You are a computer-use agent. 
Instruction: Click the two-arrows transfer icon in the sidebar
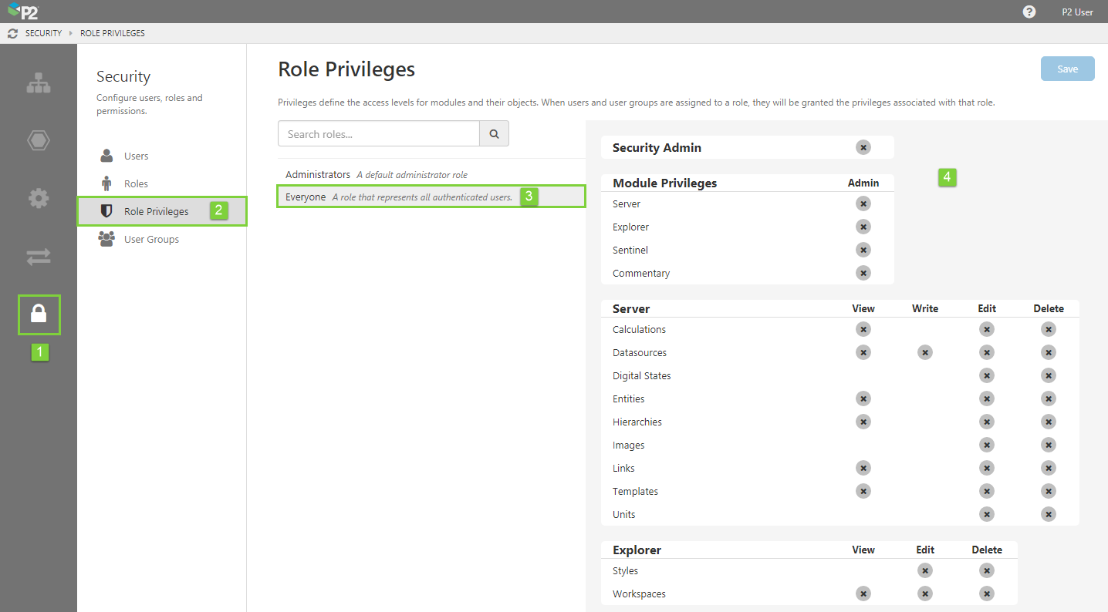39,257
